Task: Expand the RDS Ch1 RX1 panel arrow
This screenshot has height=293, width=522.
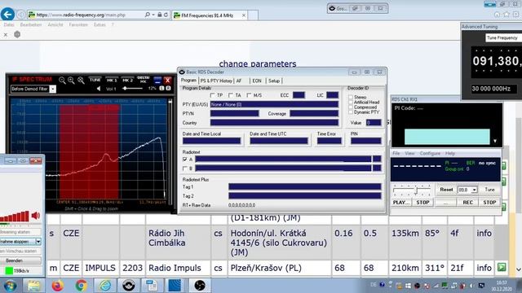Action: (495, 141)
